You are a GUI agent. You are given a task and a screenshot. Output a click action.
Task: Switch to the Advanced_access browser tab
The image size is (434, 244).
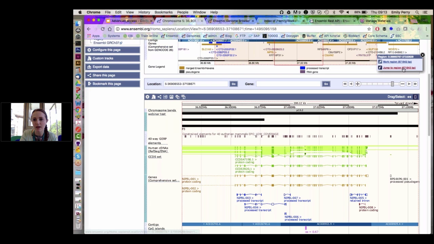[x=130, y=21]
